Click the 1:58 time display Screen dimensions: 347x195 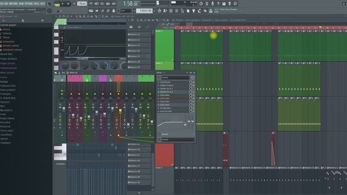(131, 4)
